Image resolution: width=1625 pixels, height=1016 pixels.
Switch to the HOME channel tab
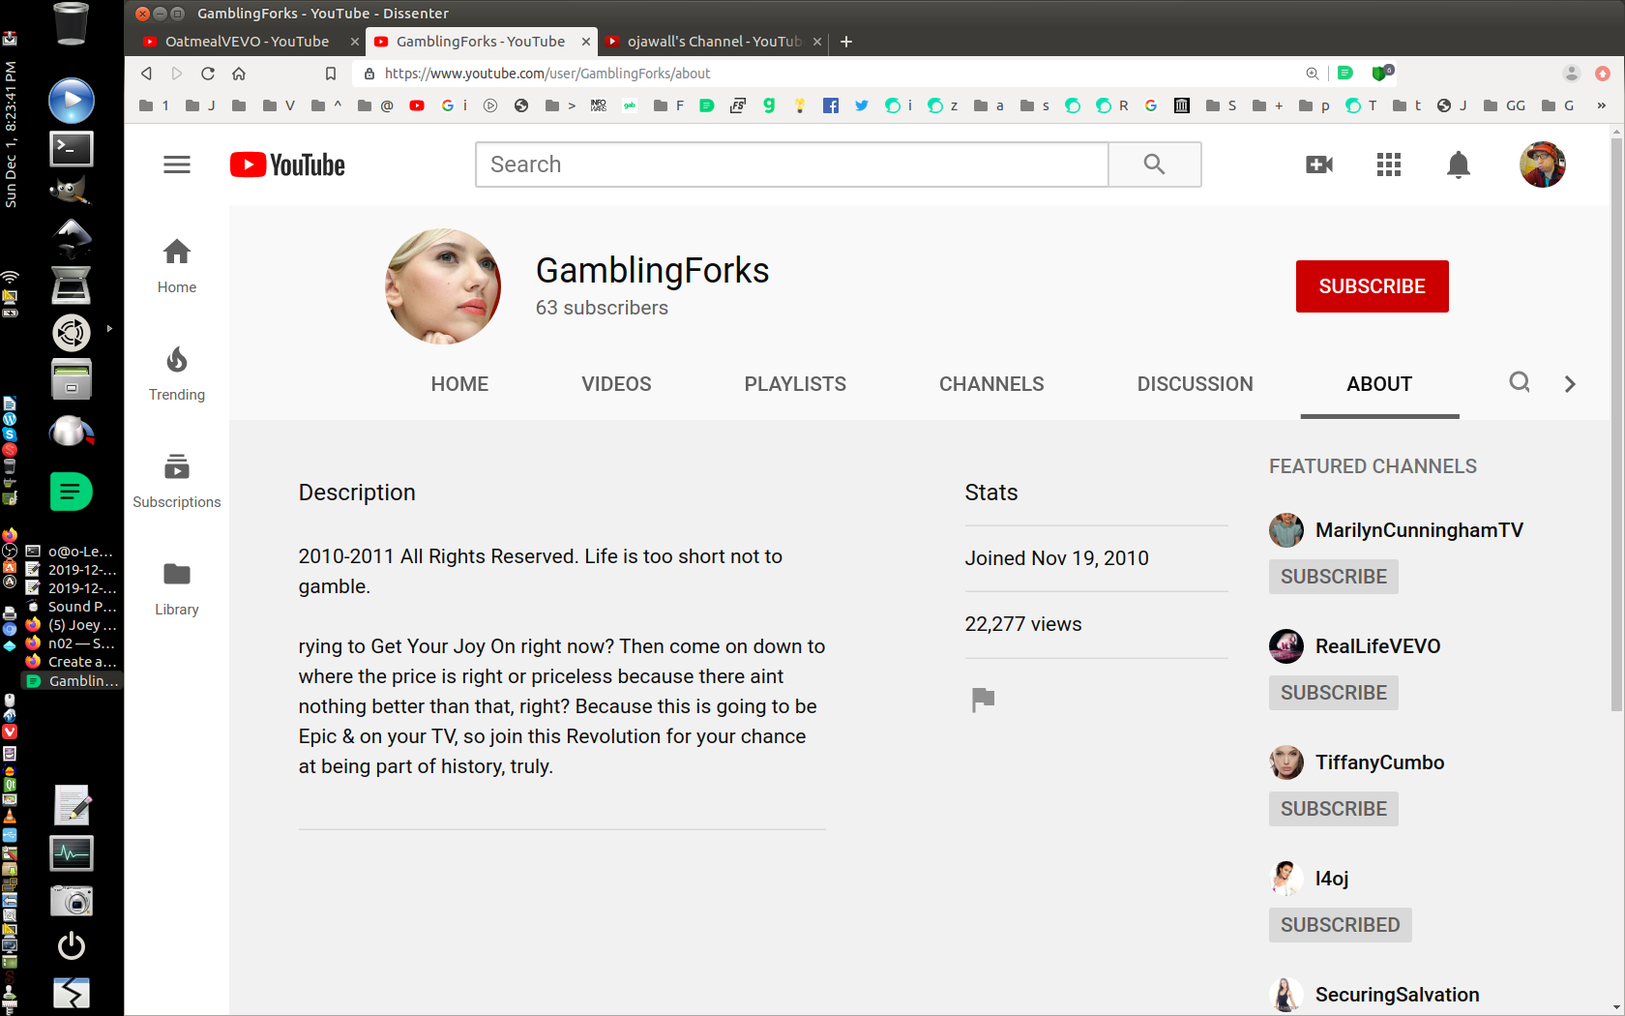pos(459,384)
